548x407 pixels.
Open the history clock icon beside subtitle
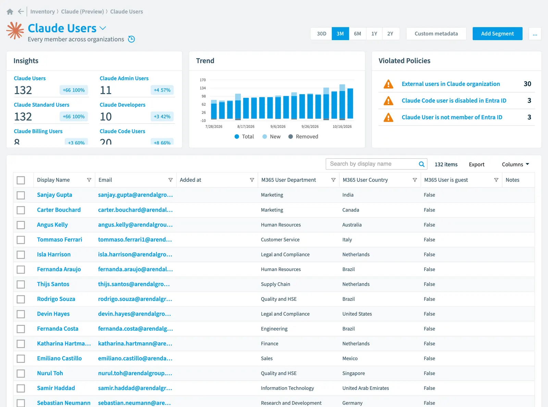point(132,39)
